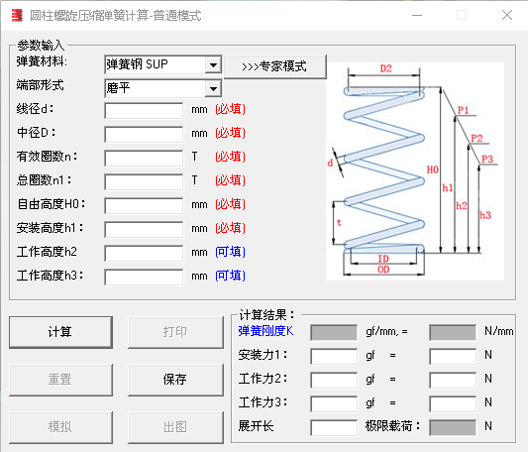Screen dimensions: 528x452
Task: Click the 有效圈数n active coils field
Action: (144, 158)
